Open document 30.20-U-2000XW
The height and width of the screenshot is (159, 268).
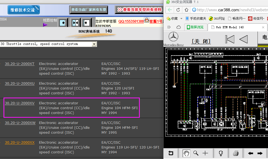coord(20,123)
